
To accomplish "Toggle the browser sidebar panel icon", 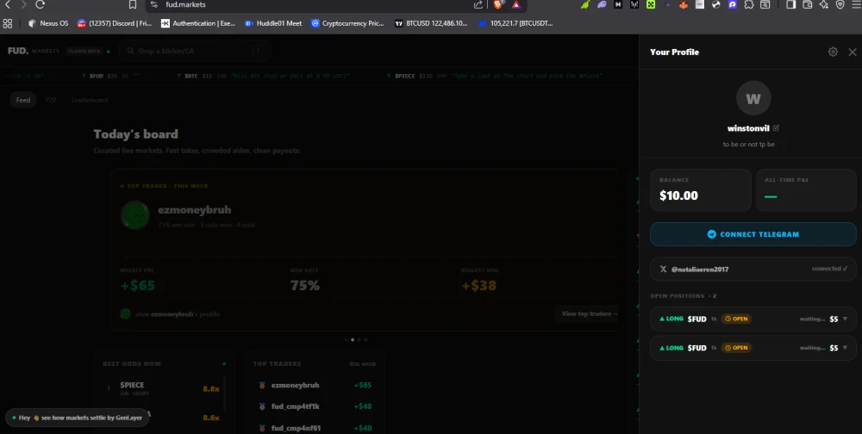I will [790, 4].
